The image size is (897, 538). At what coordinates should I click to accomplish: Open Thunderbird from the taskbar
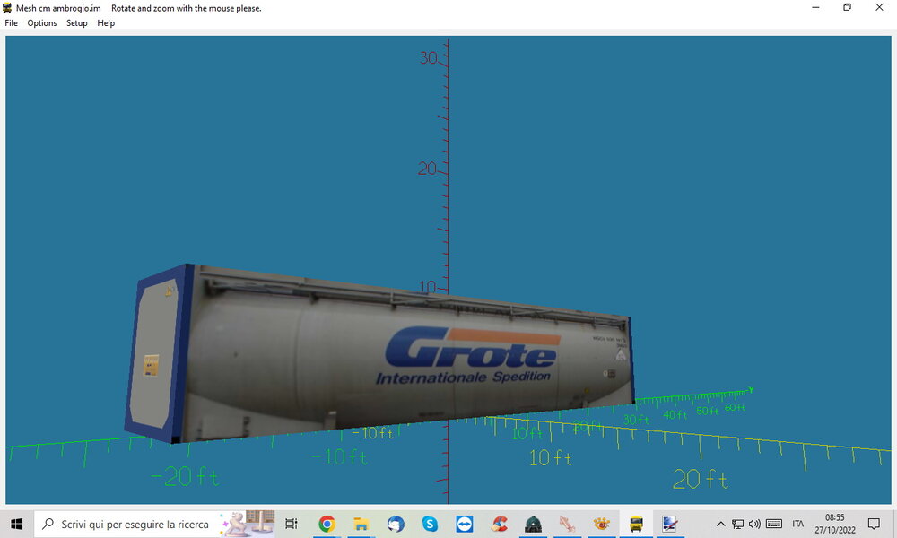[x=396, y=524]
